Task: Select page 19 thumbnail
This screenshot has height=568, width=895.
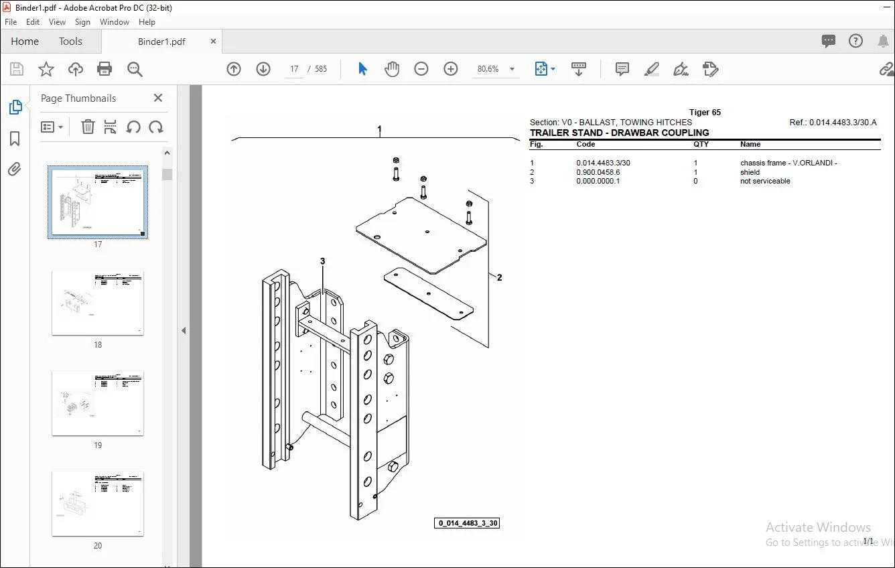Action: pyautogui.click(x=98, y=403)
